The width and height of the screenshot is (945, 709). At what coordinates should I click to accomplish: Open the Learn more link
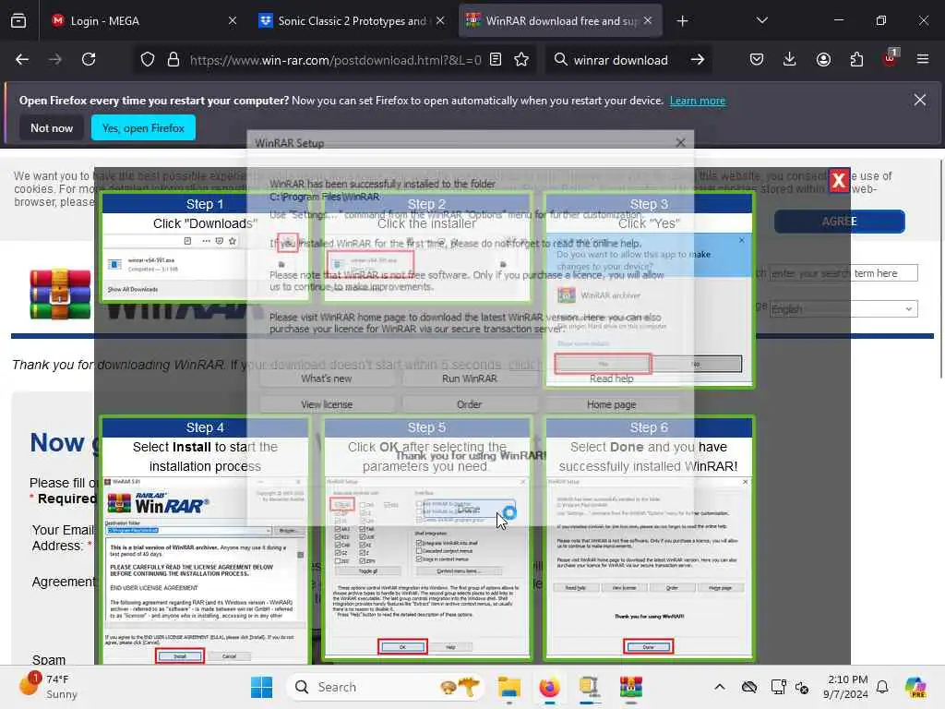tap(698, 101)
